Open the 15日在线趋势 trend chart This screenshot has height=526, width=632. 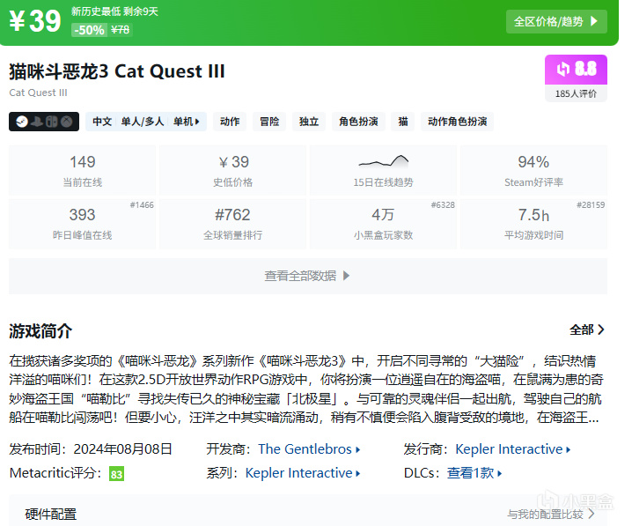click(383, 171)
